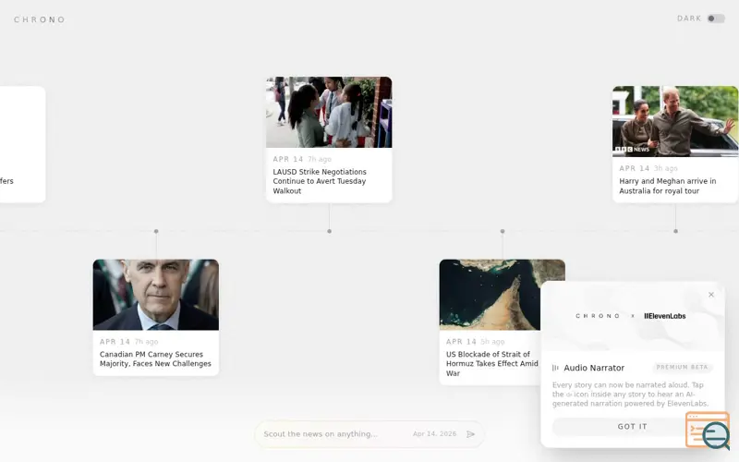Image resolution: width=739 pixels, height=462 pixels.
Task: Click the Scout the news input field
Action: 334,434
